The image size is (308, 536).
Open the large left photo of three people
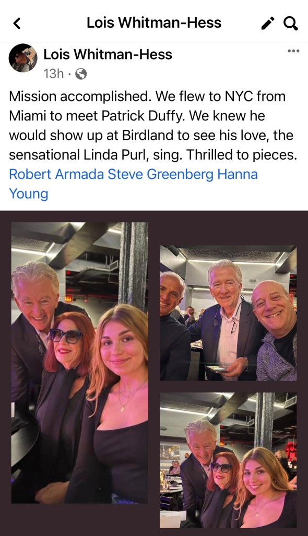(x=80, y=362)
